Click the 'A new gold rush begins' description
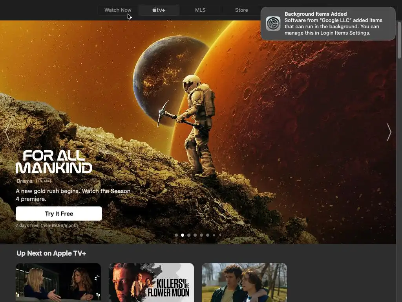This screenshot has height=302, width=402. point(73,195)
